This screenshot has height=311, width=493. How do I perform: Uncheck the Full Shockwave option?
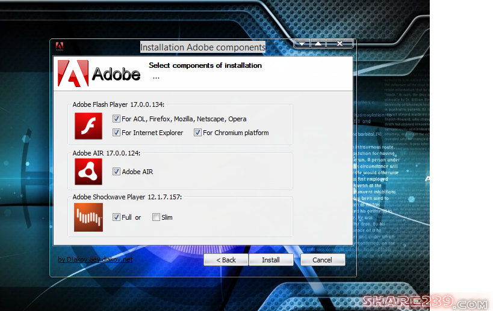(116, 217)
